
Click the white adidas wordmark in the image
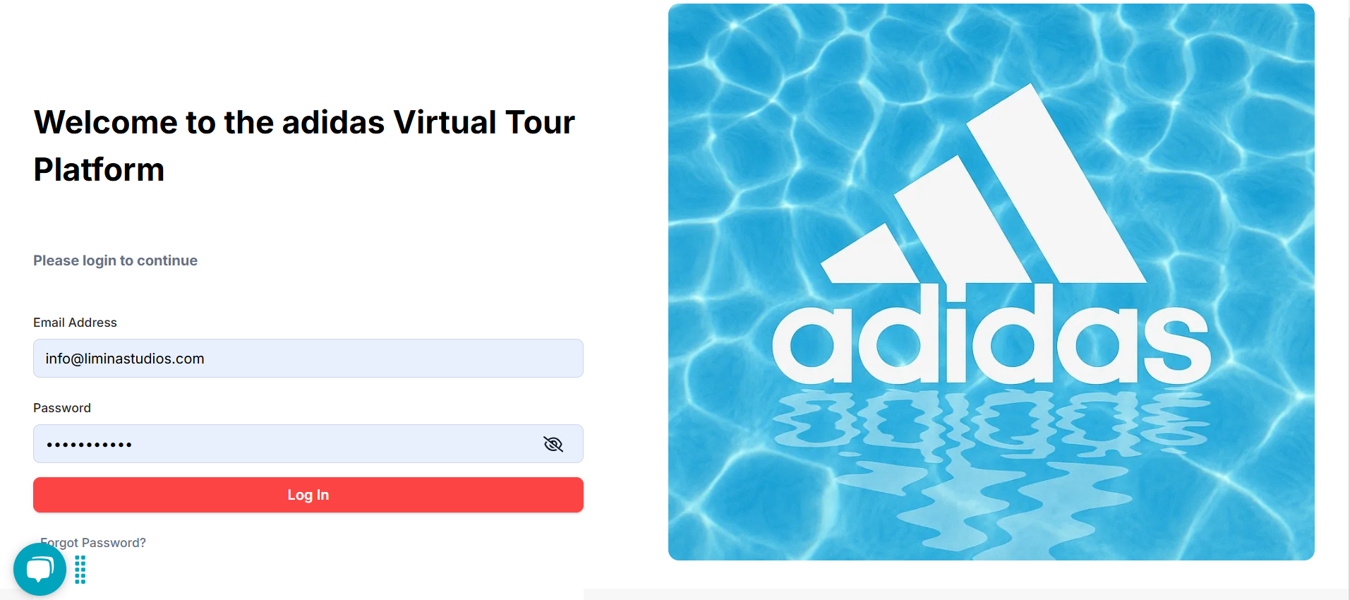tap(991, 342)
